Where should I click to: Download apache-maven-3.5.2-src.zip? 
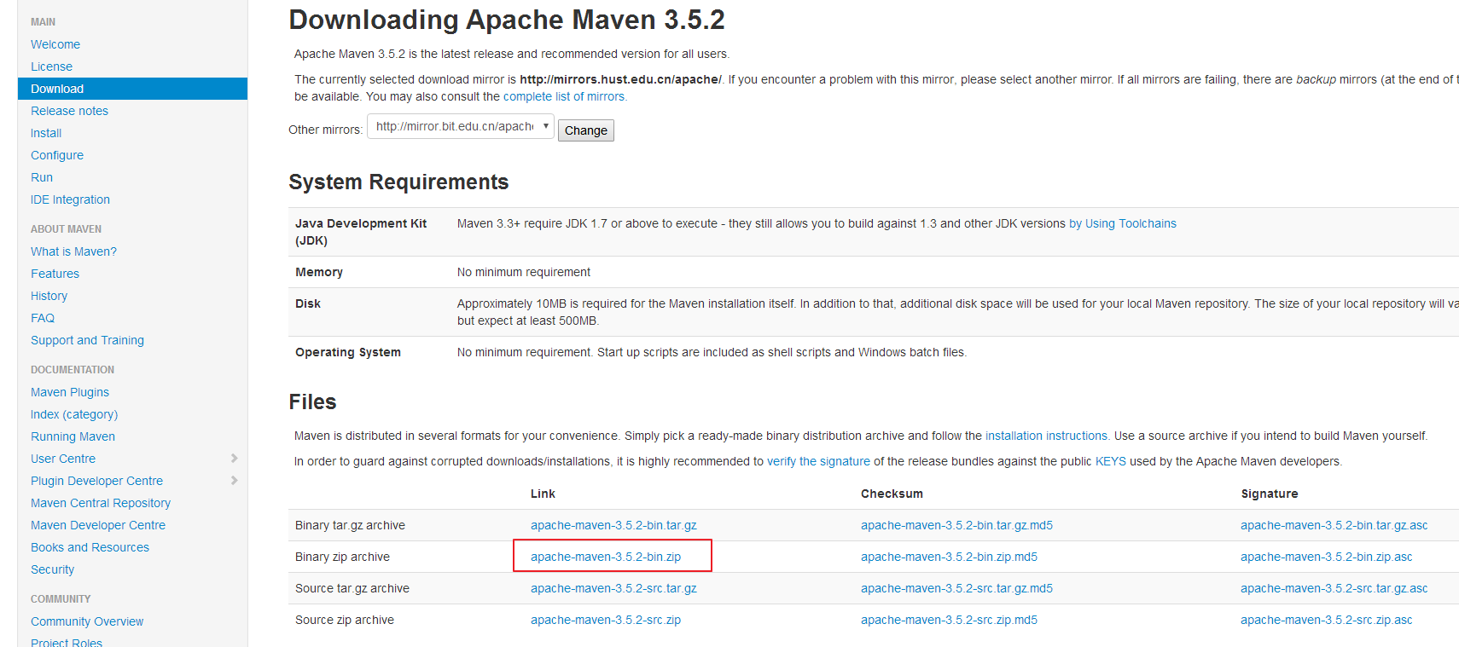coord(606,620)
